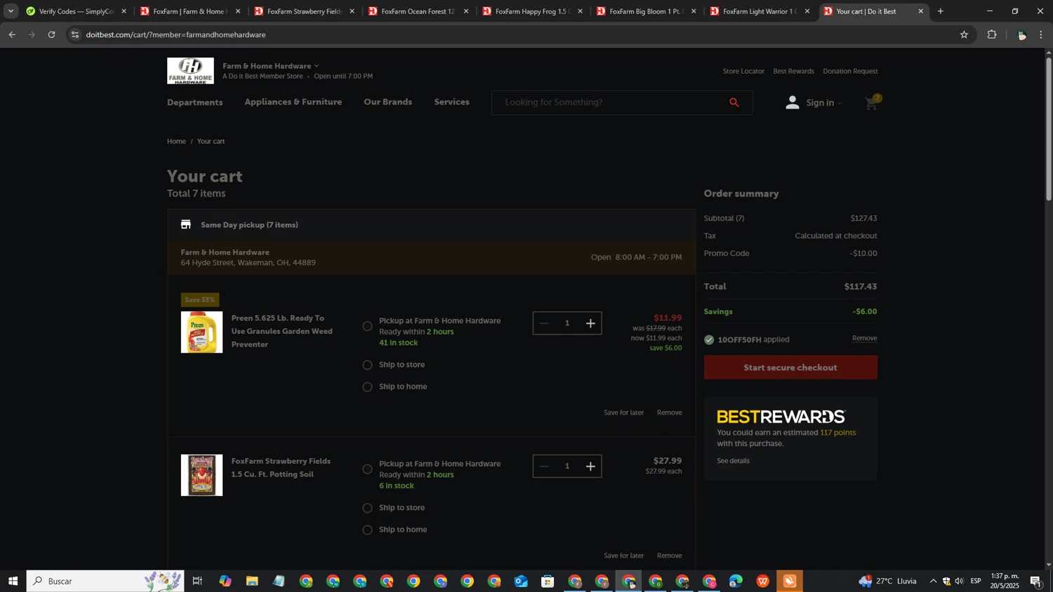The height and width of the screenshot is (592, 1053).
Task: Expand the Farm & Home Hardware store dropdown
Action: coord(317,66)
